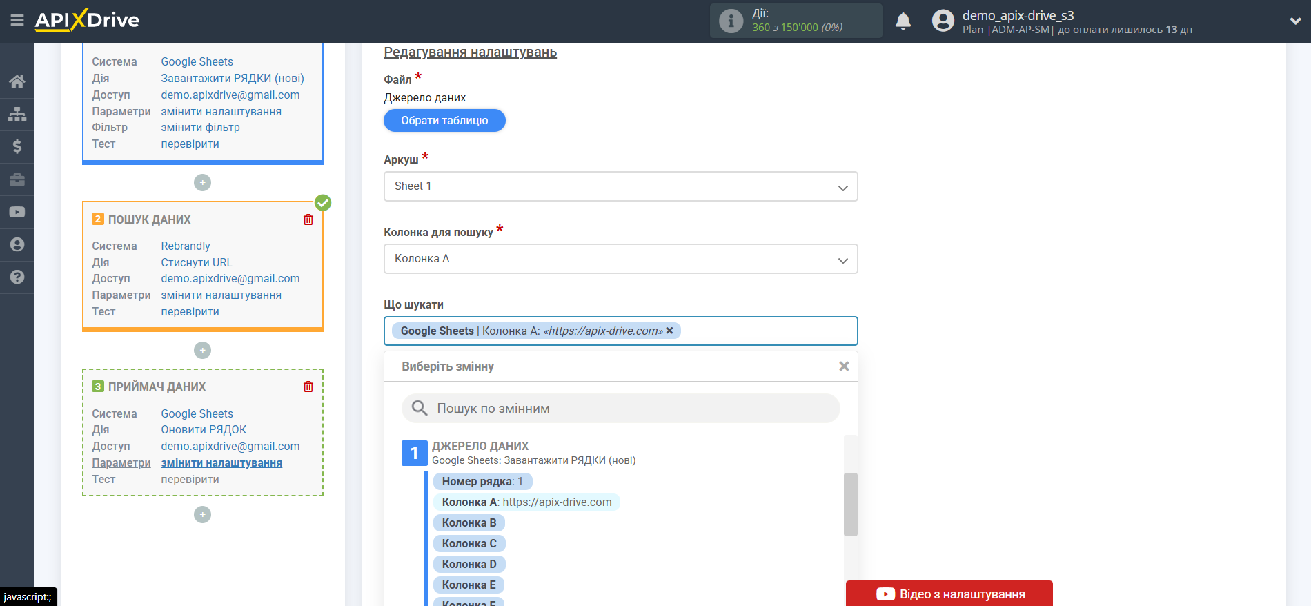Expand the account menu chevron
The width and height of the screenshot is (1311, 606).
(1295, 21)
